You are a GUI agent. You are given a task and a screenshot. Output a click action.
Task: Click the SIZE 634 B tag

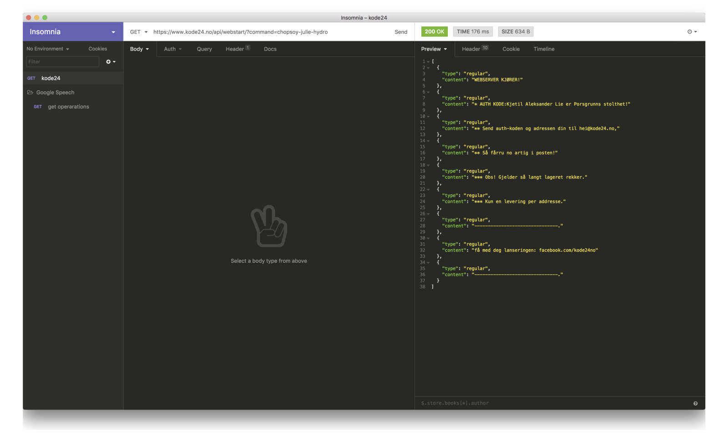516,32
